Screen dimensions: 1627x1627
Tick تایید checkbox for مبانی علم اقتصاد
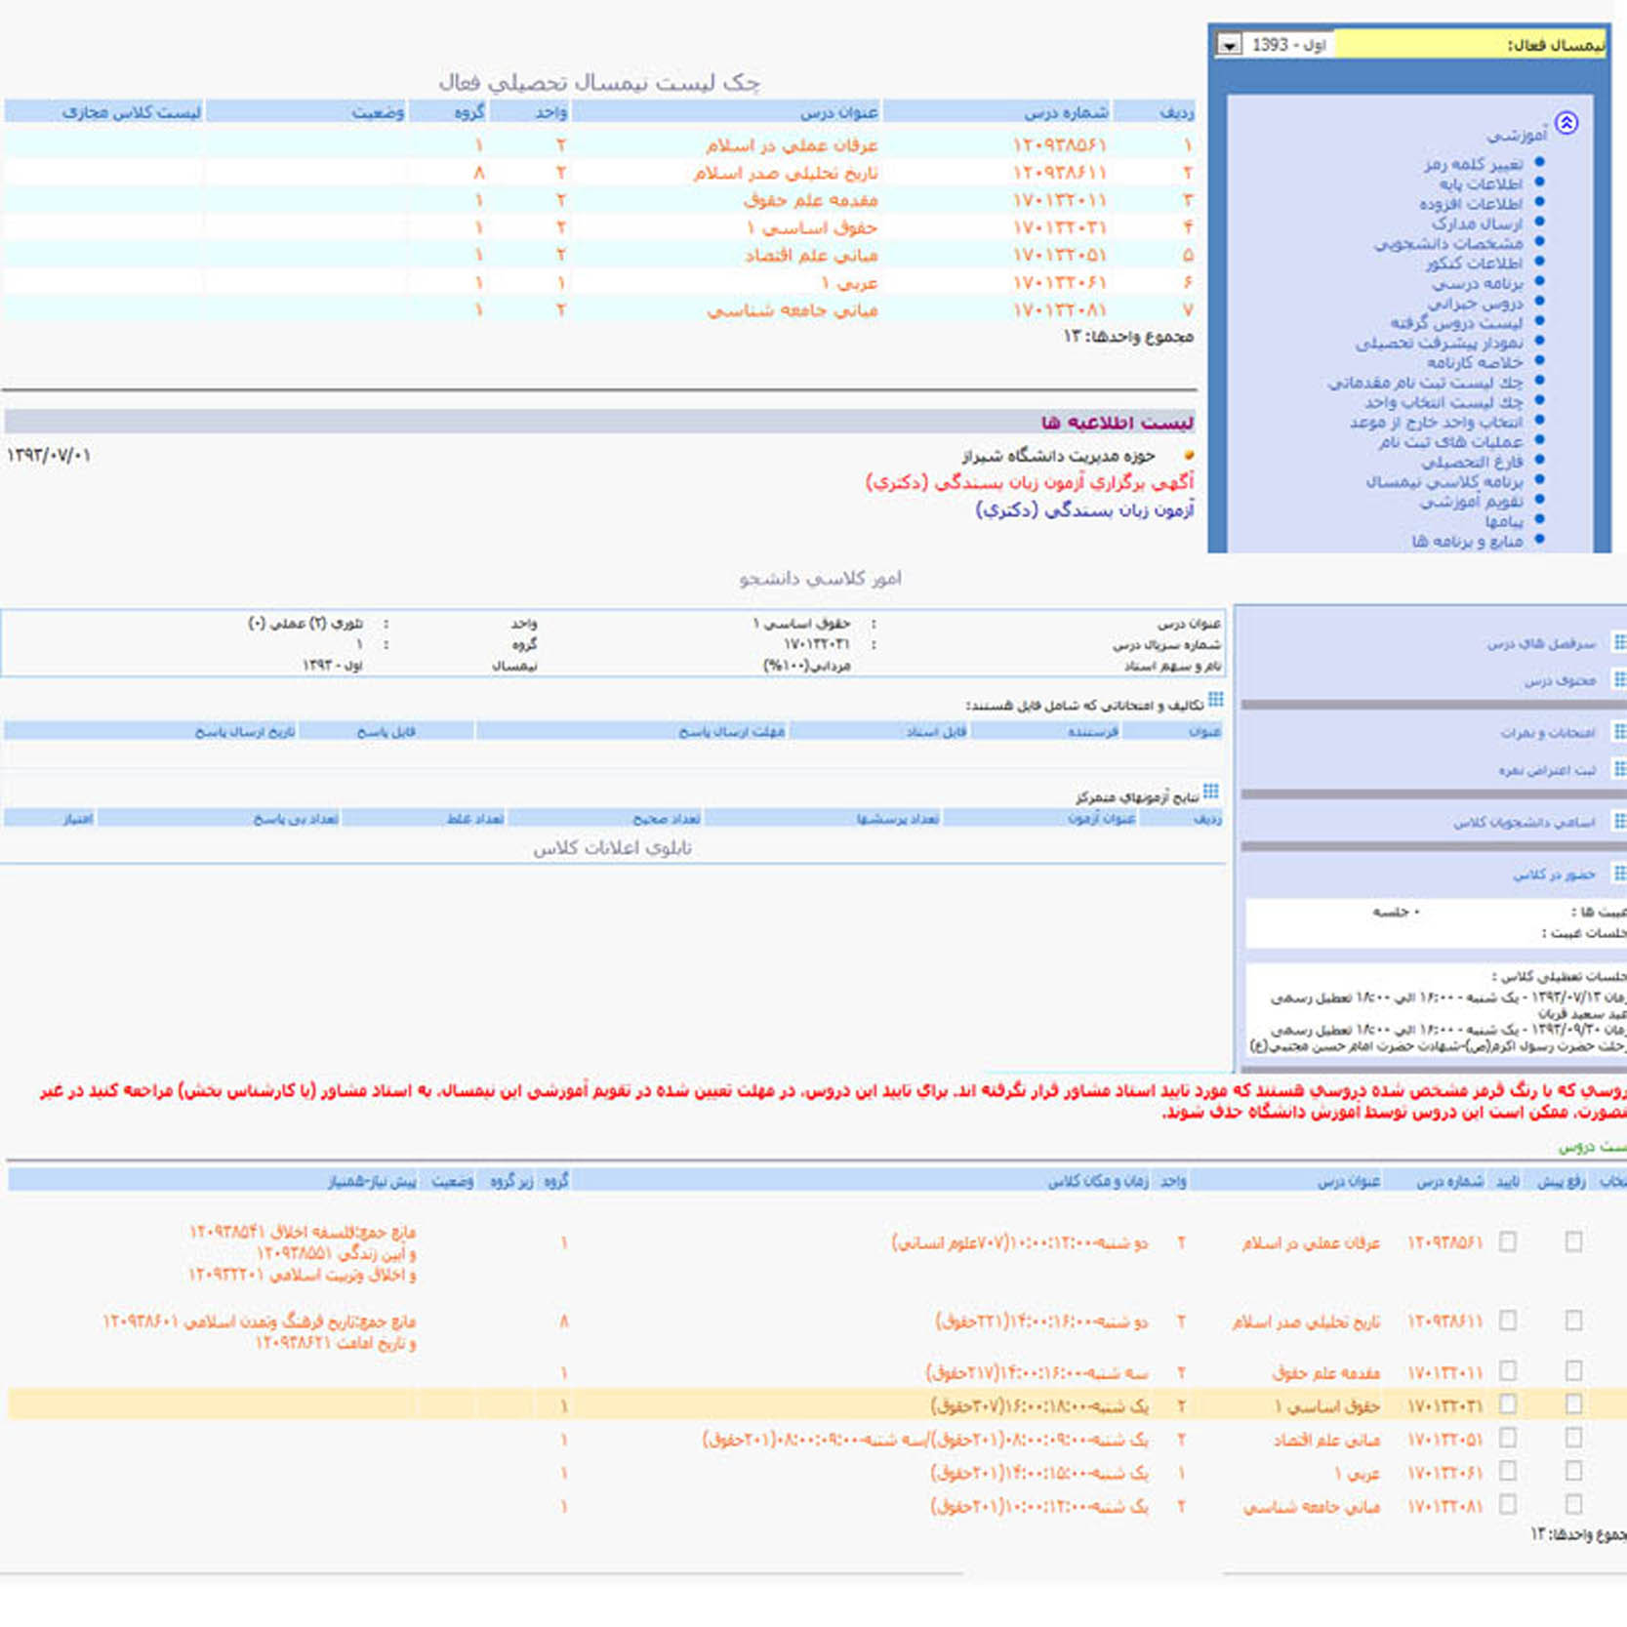coord(1508,1438)
